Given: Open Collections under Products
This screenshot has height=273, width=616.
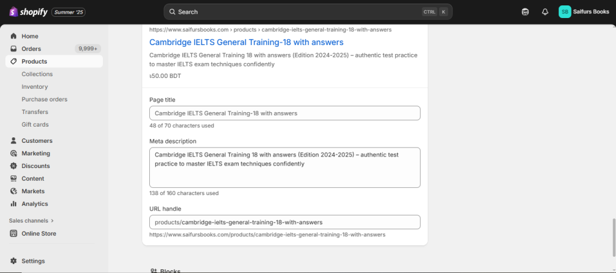Looking at the screenshot, I should (x=37, y=74).
